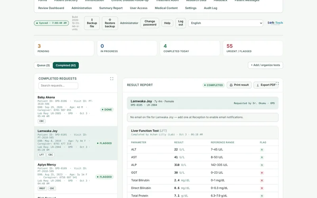Click the red flag marker for GGT
This screenshot has height=198, width=317.
point(262,173)
